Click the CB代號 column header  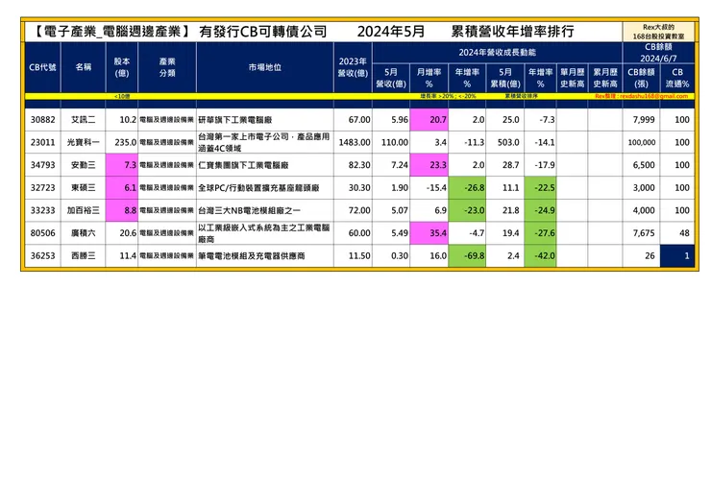point(42,67)
